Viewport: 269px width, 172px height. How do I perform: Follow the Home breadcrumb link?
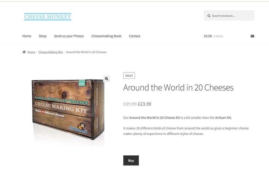[31, 52]
